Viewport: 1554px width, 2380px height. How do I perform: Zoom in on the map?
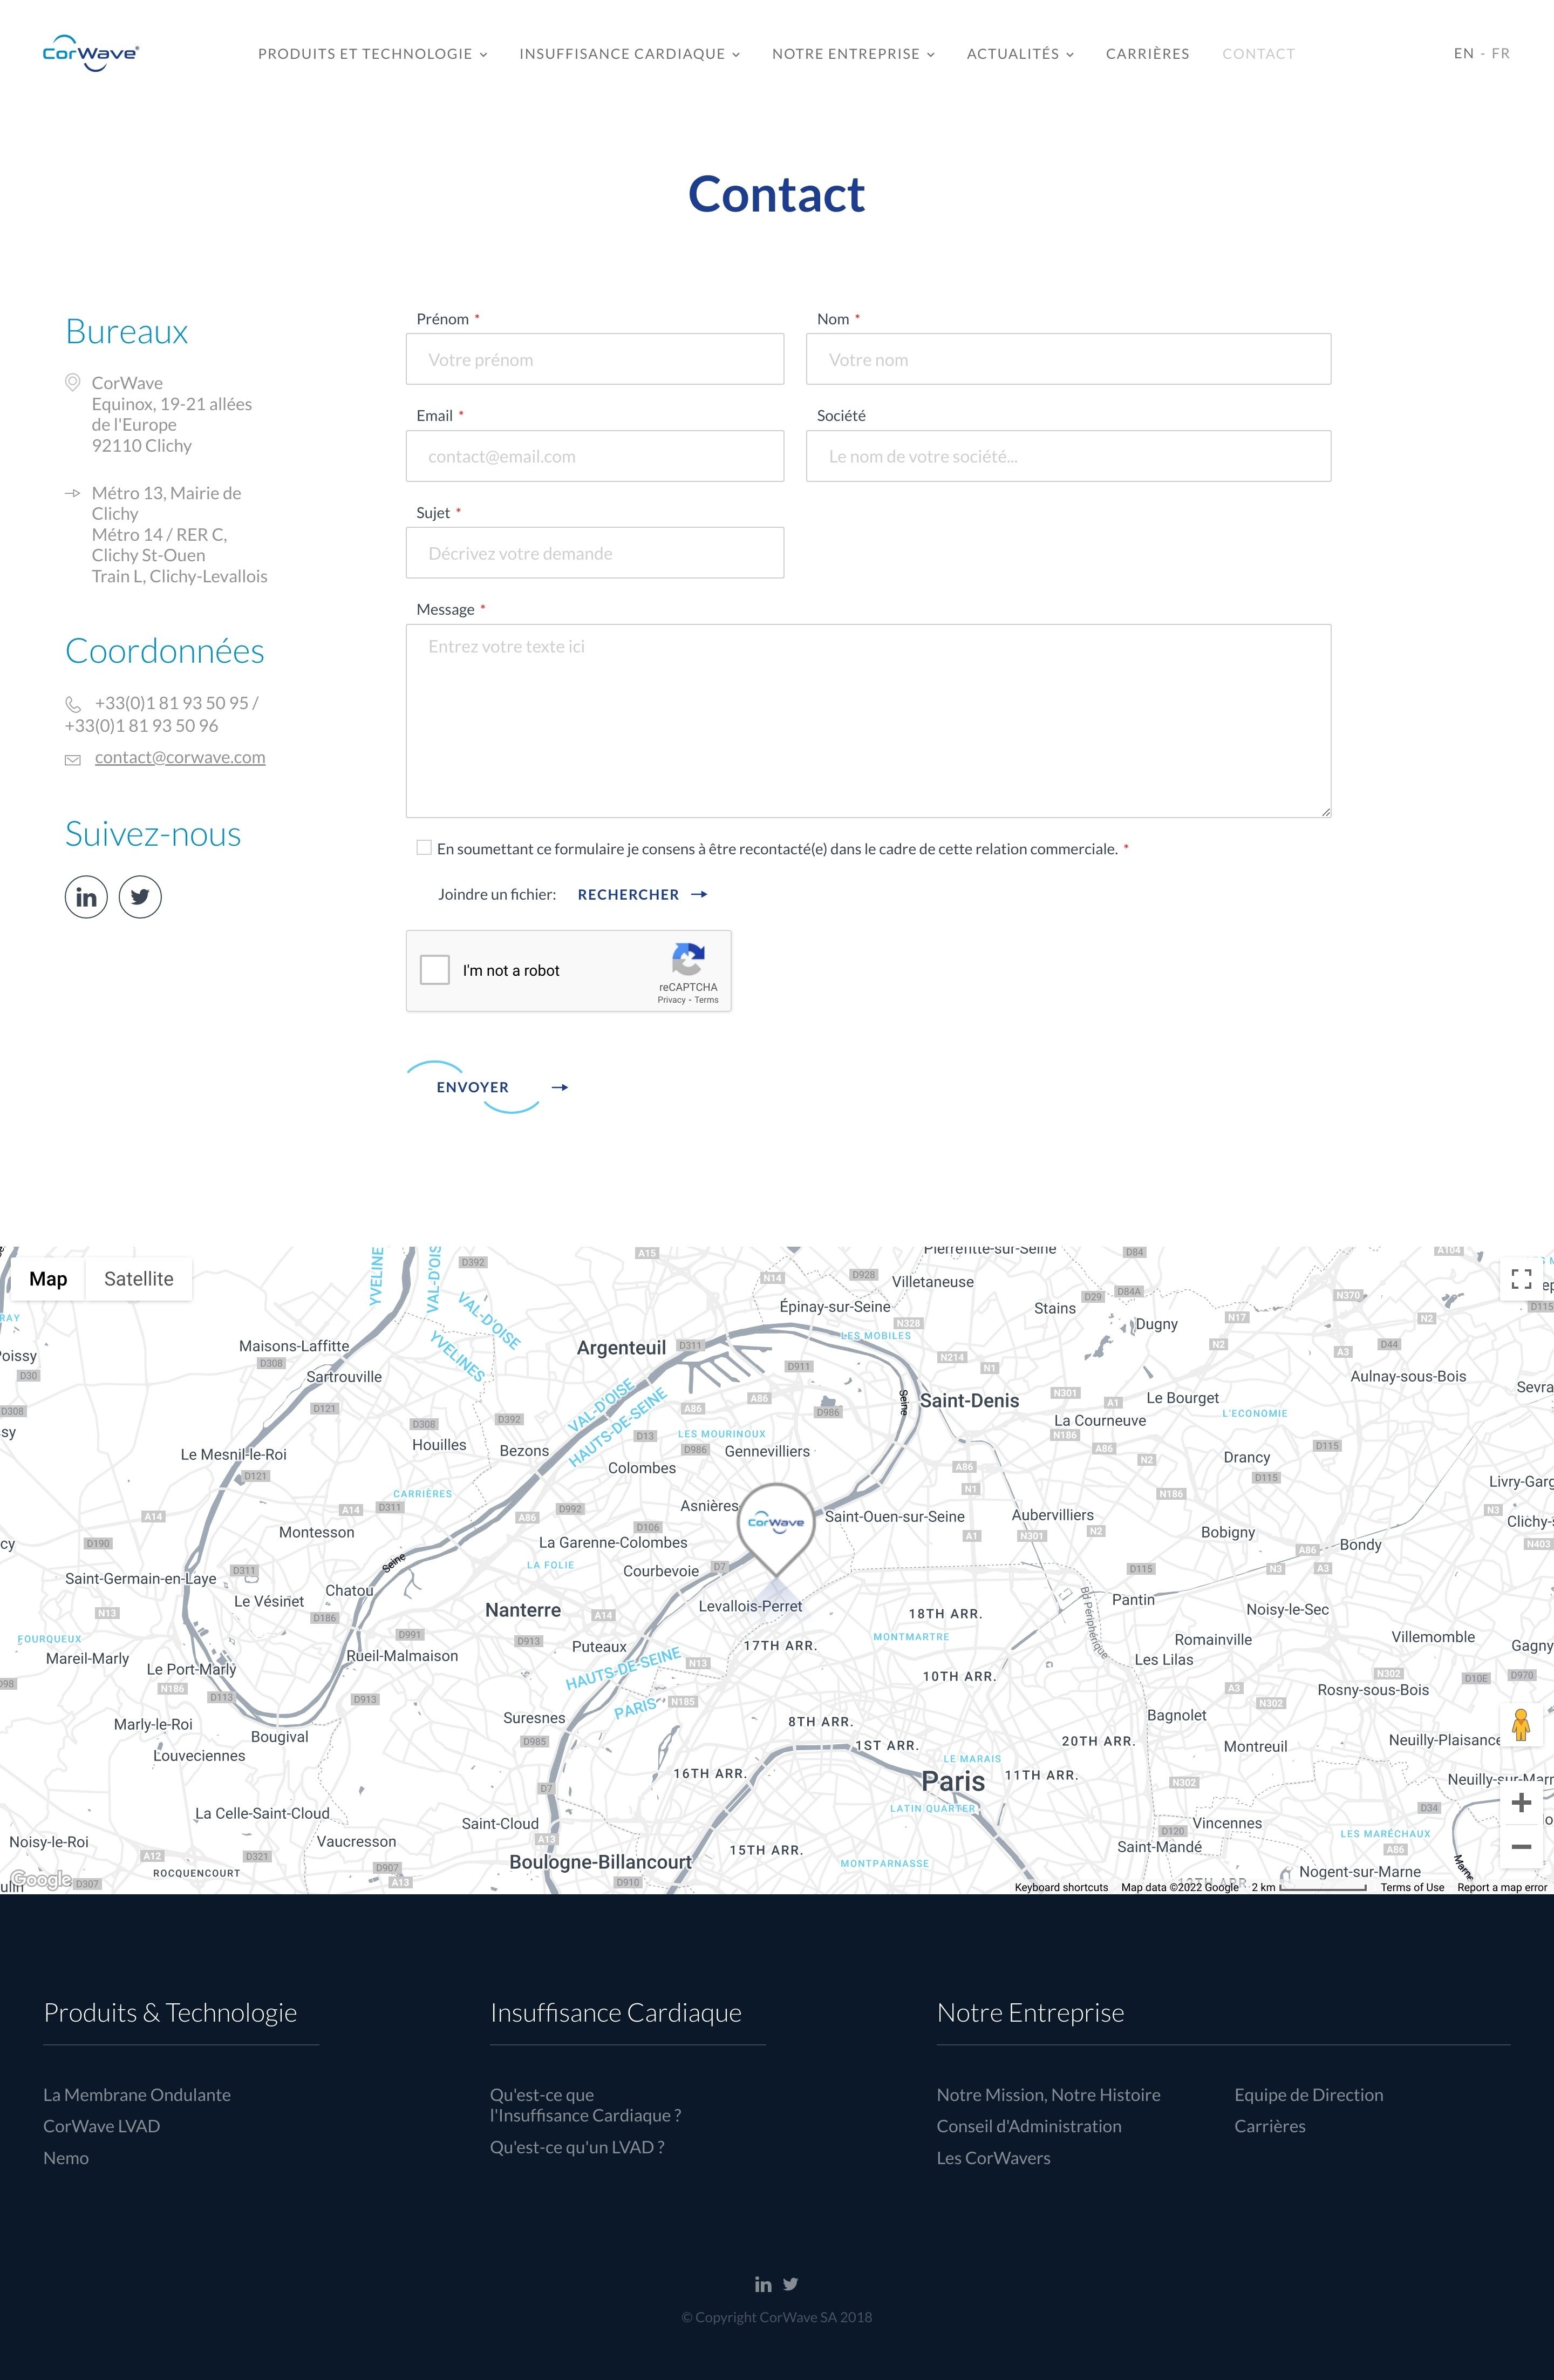(1521, 1803)
